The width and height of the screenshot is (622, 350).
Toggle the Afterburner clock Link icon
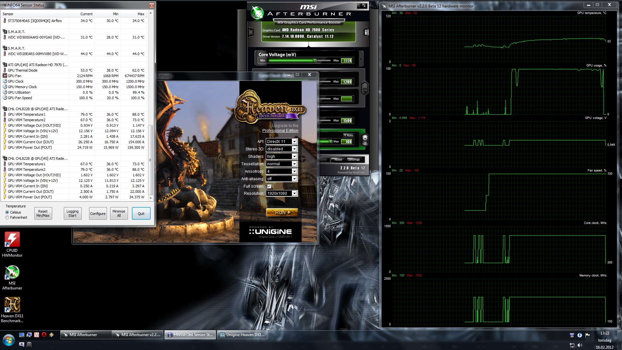[x=365, y=88]
